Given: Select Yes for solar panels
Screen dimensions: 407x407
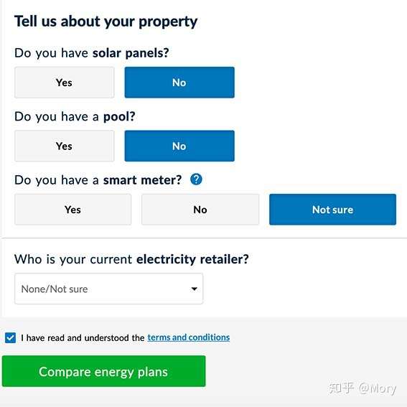Looking at the screenshot, I should click(65, 83).
